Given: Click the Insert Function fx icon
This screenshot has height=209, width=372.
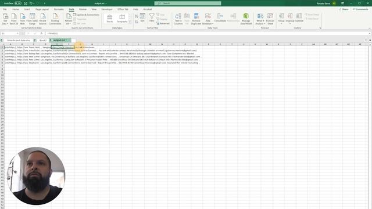Looking at the screenshot, I should click(x=41, y=34).
